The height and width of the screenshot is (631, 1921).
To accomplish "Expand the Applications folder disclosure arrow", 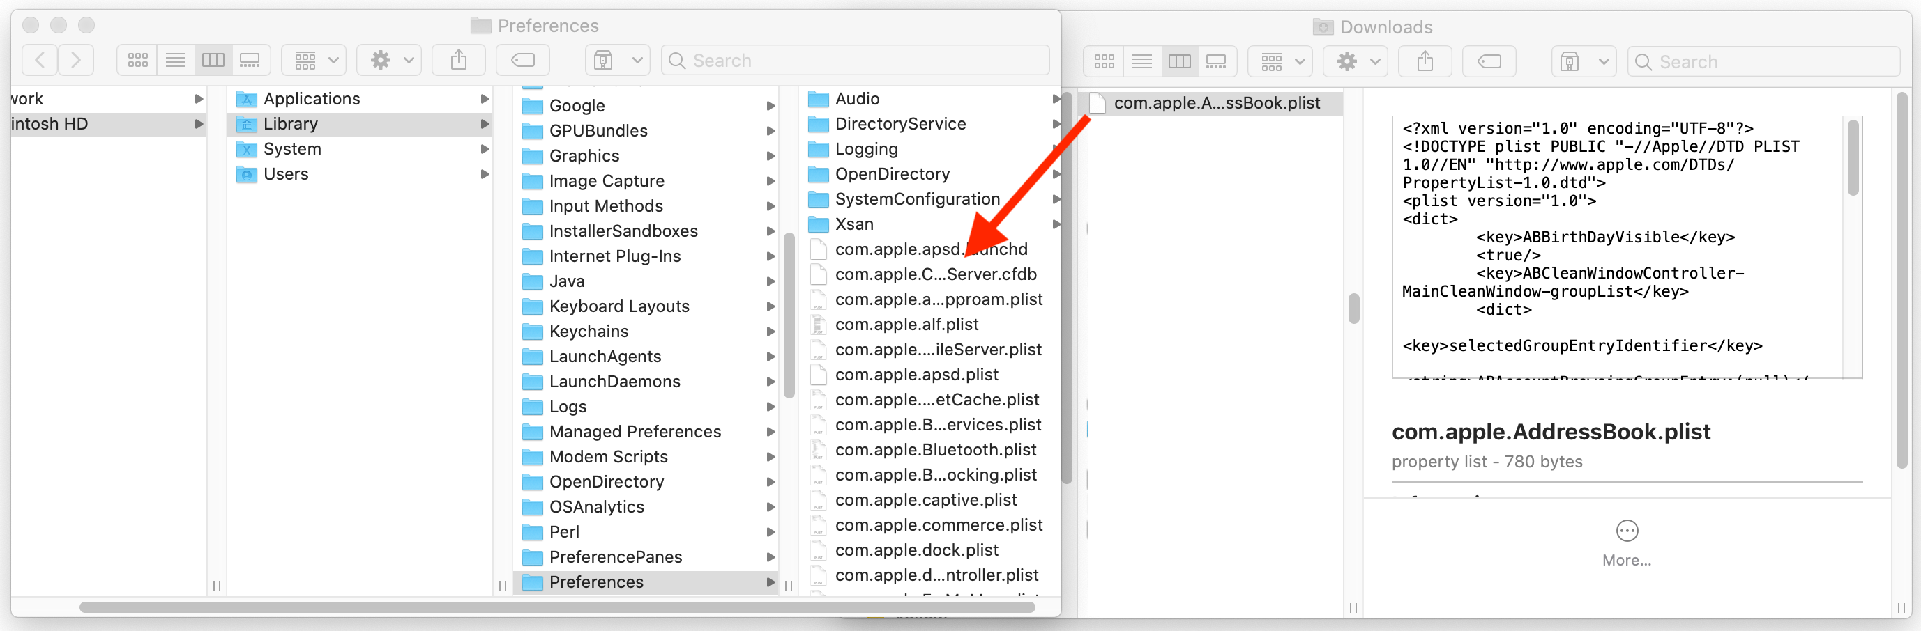I will [485, 98].
